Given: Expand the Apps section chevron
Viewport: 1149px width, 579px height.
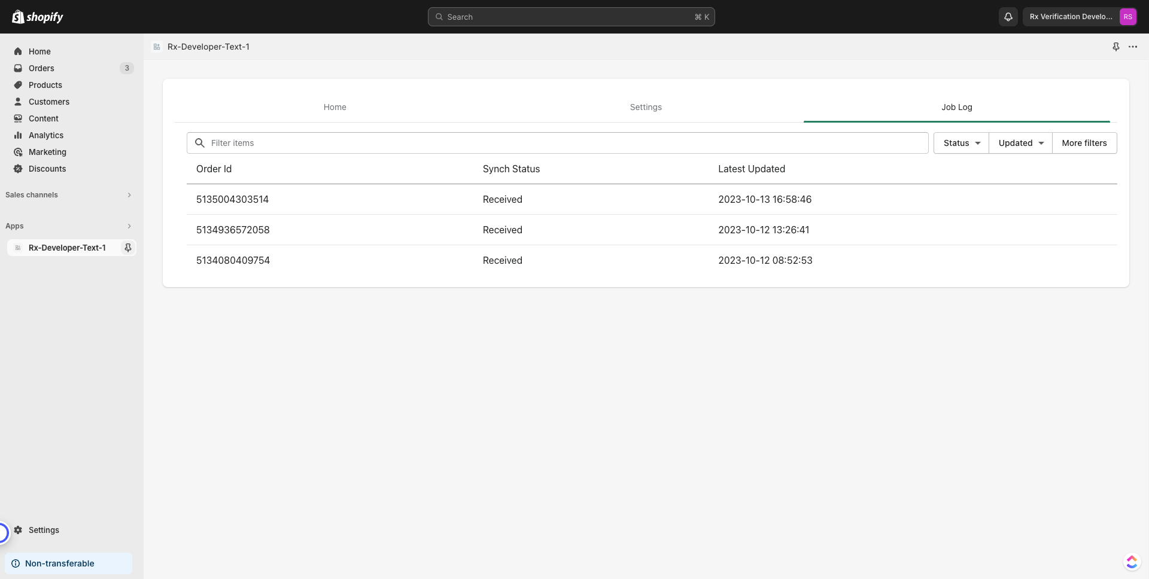Looking at the screenshot, I should (x=129, y=226).
